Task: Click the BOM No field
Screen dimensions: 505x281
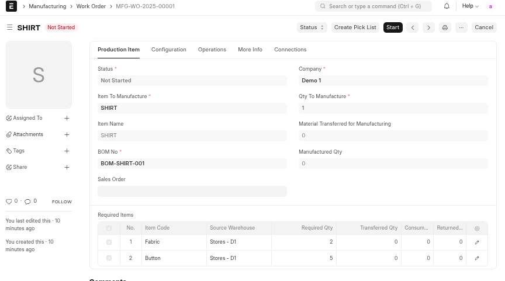Action: click(x=192, y=164)
